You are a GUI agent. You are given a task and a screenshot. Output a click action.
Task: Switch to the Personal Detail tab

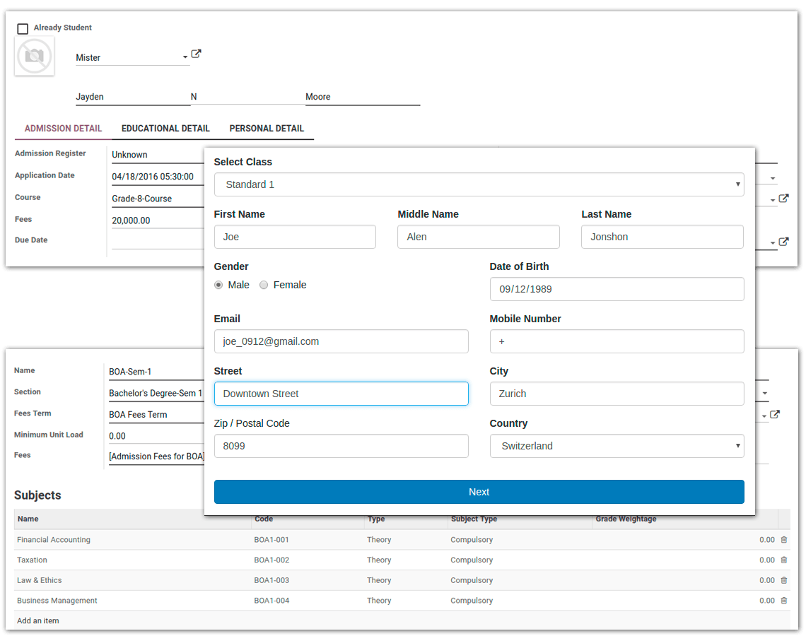pyautogui.click(x=267, y=128)
